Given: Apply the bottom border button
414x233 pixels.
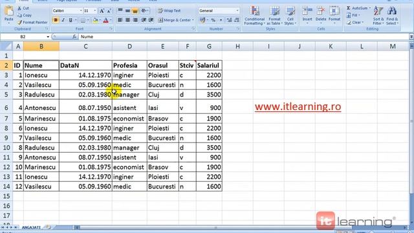Looking at the screenshot, I should click(83, 20).
